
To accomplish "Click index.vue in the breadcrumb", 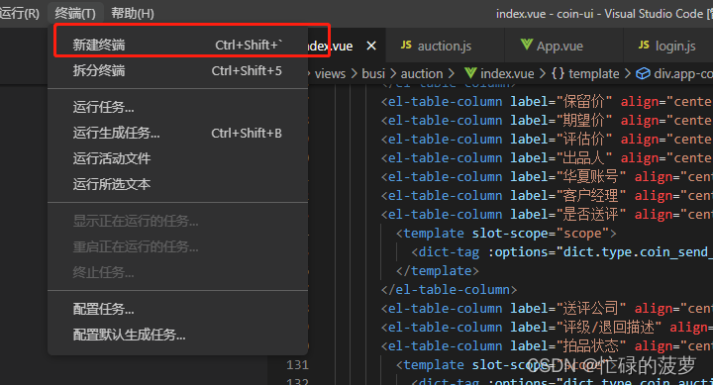I will (507, 73).
